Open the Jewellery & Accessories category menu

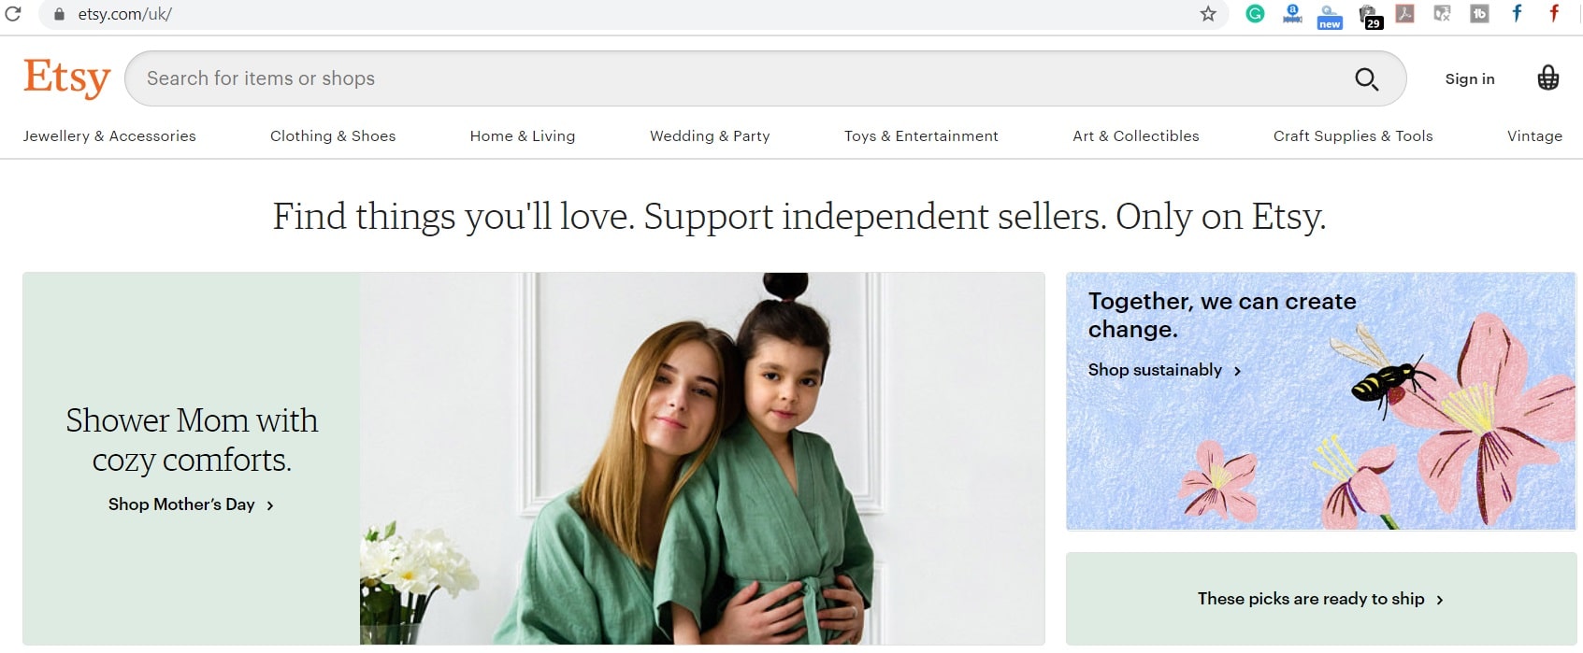pyautogui.click(x=109, y=136)
